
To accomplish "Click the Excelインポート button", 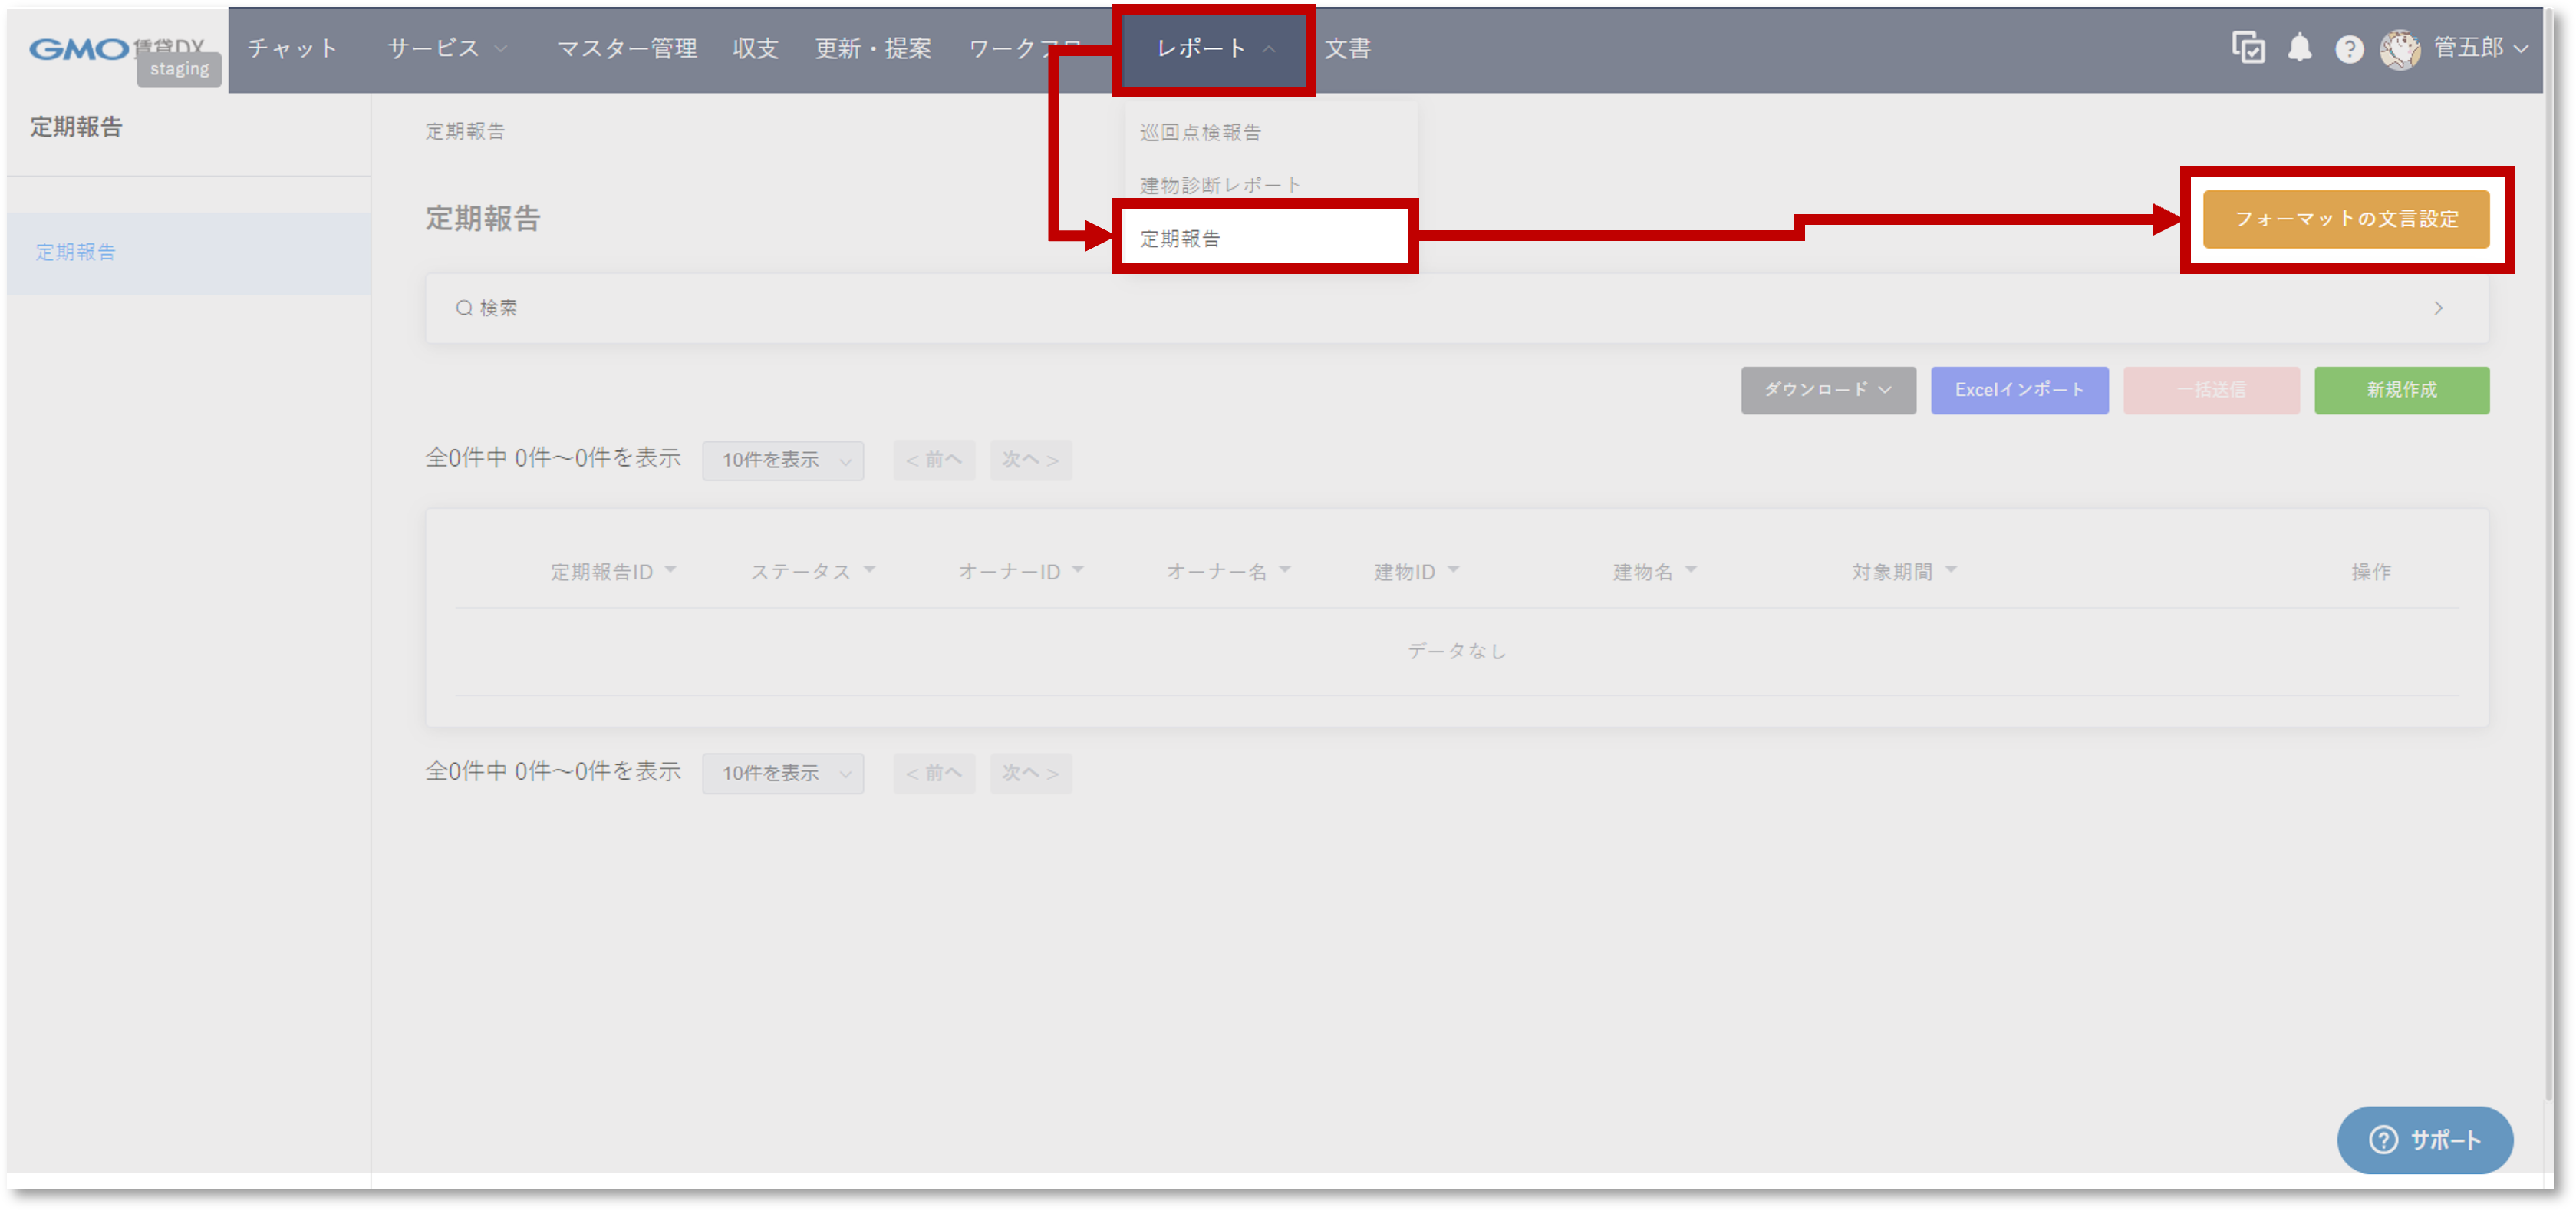I will click(2019, 390).
